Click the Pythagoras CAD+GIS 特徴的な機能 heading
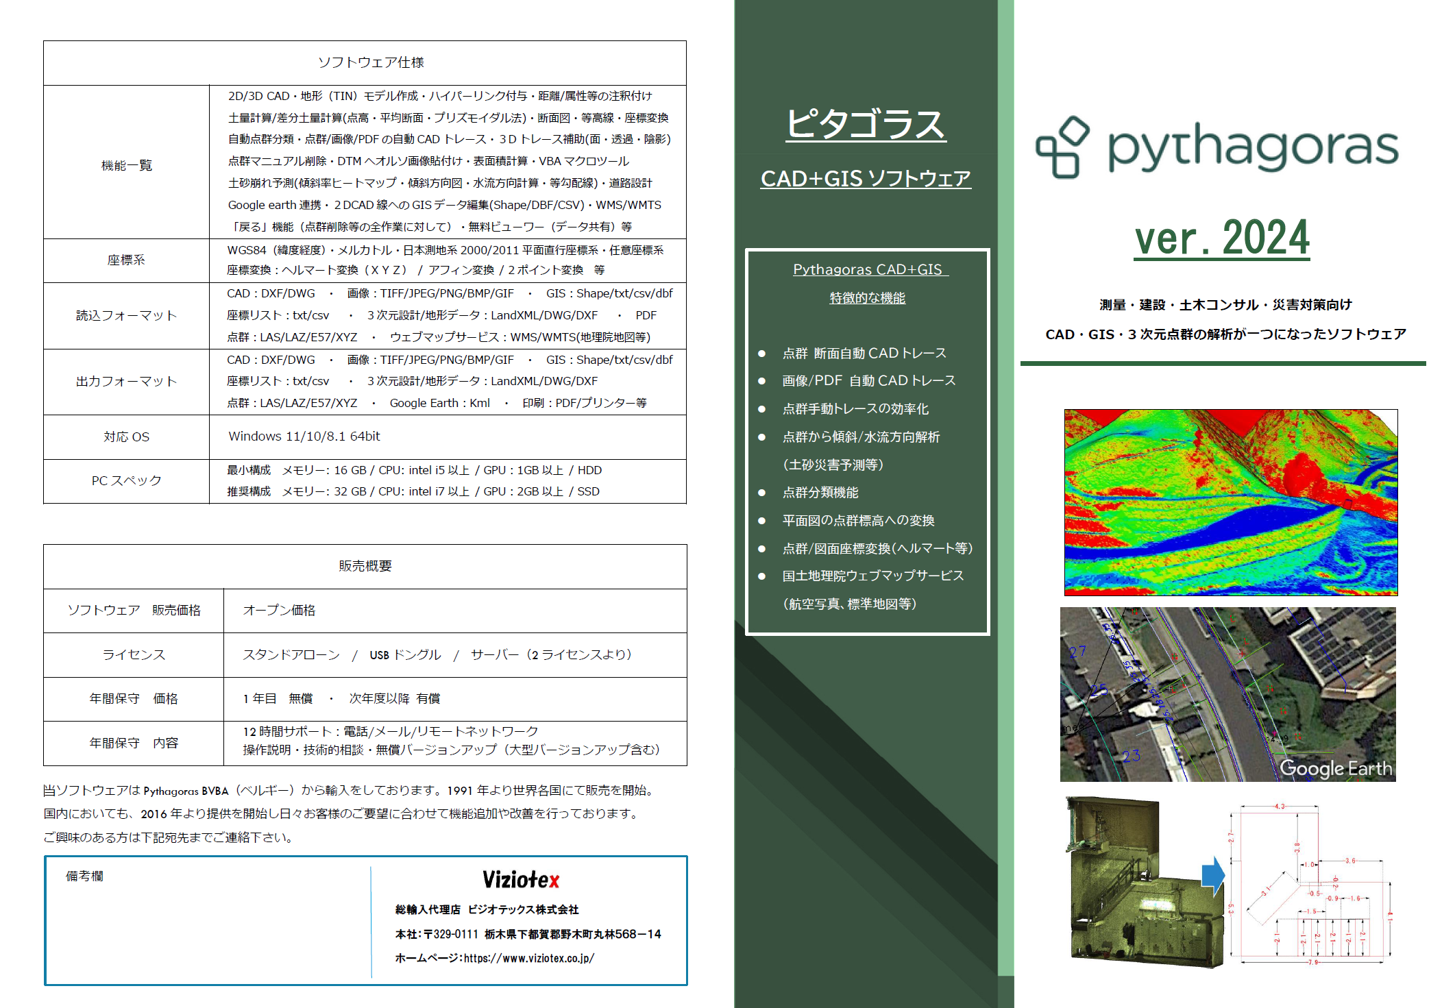Image resolution: width=1442 pixels, height=1008 pixels. (x=867, y=283)
